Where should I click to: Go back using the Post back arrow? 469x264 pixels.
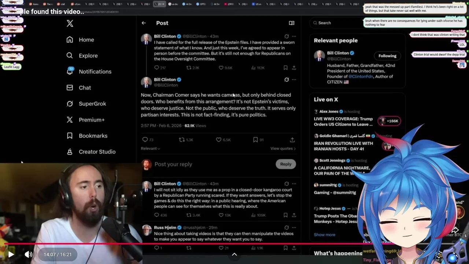144,23
